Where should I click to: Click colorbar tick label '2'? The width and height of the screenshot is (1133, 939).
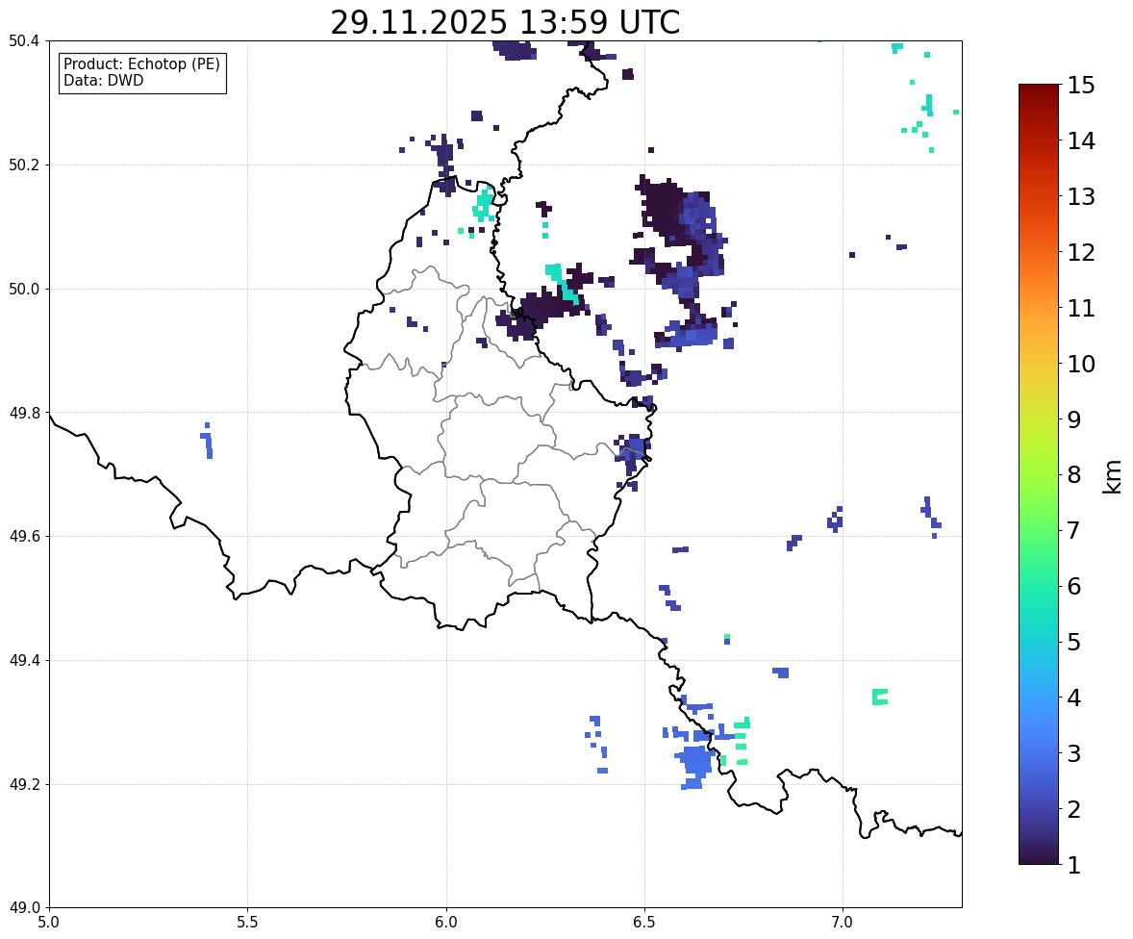point(1074,809)
